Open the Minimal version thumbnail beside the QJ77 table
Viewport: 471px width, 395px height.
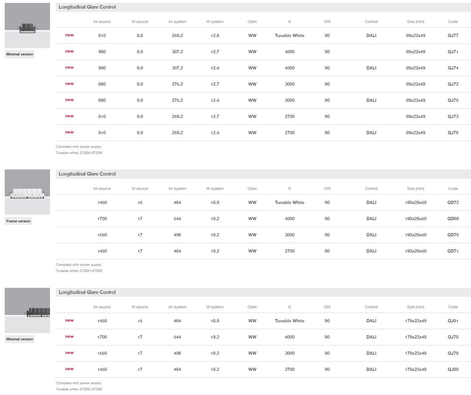click(x=27, y=26)
